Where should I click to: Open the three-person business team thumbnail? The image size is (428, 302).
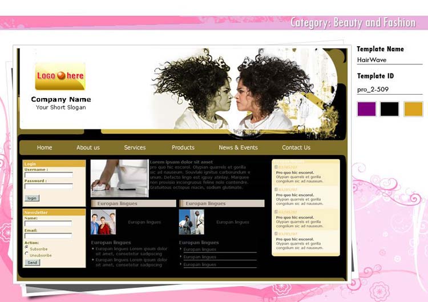click(103, 222)
